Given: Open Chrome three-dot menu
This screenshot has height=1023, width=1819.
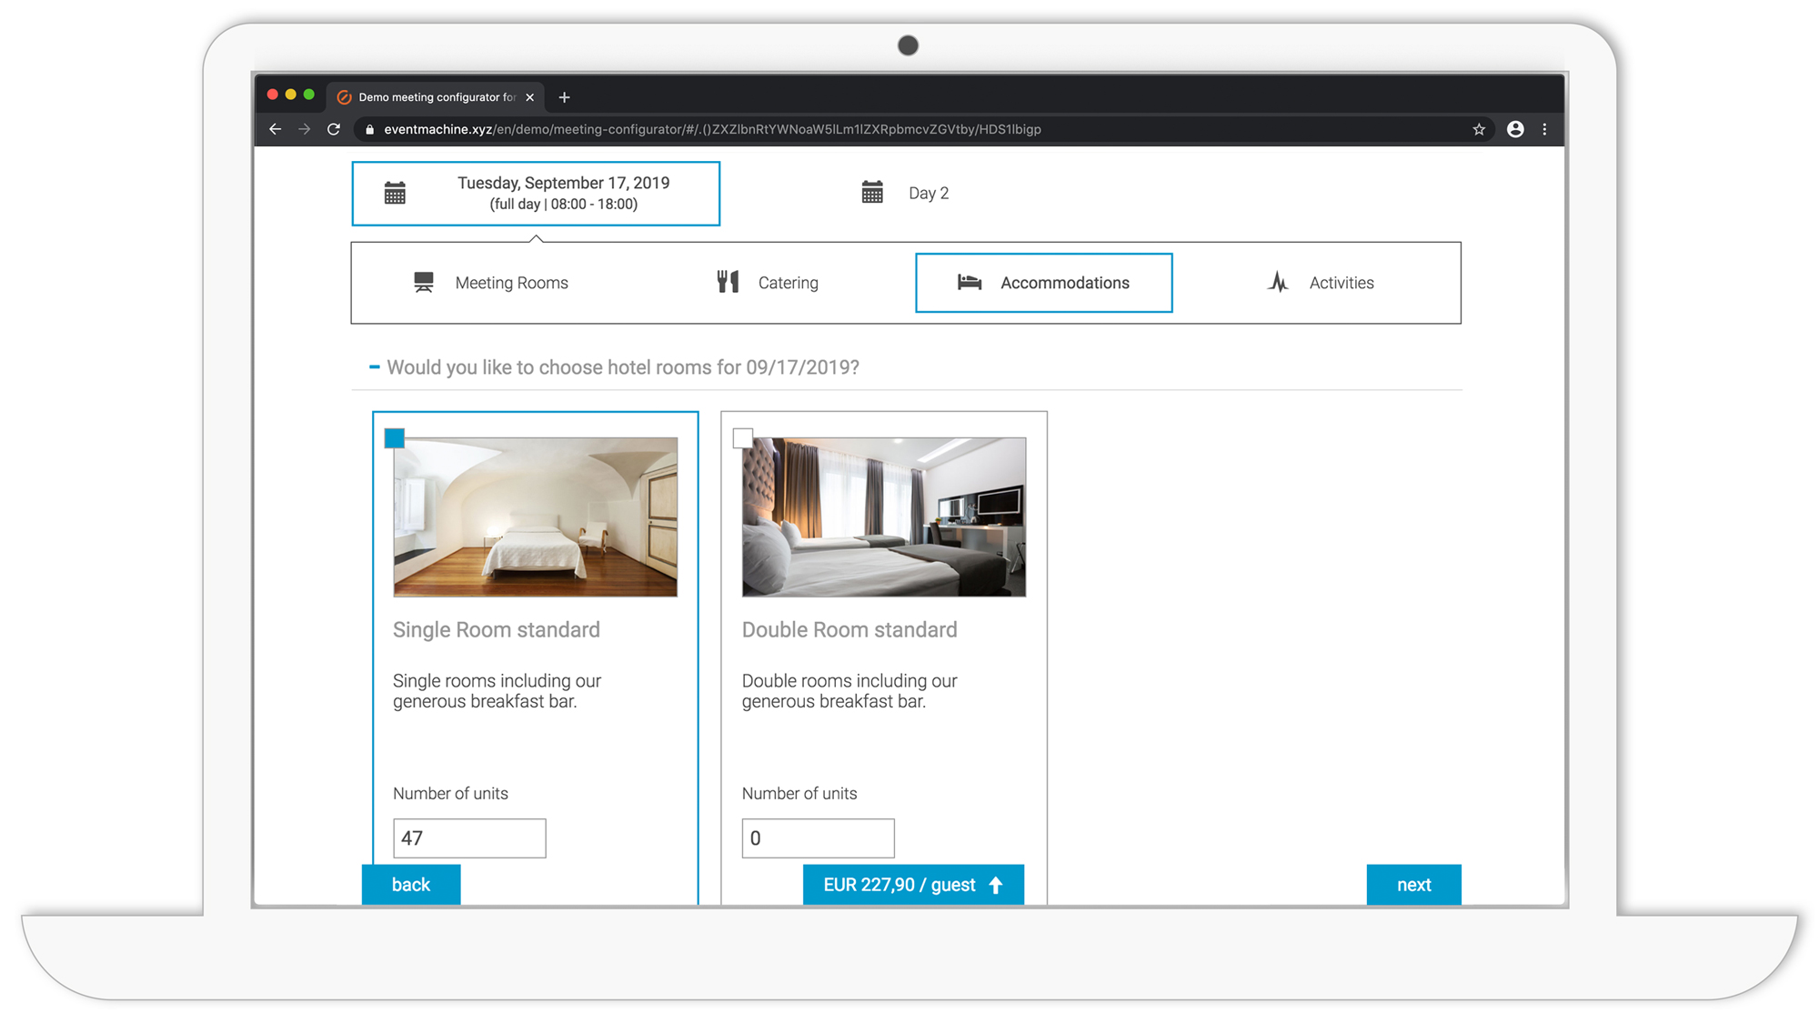Looking at the screenshot, I should click(x=1544, y=129).
